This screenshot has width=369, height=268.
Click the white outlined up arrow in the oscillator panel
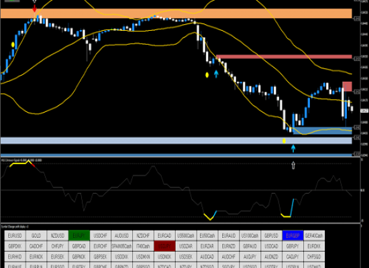pos(293,165)
